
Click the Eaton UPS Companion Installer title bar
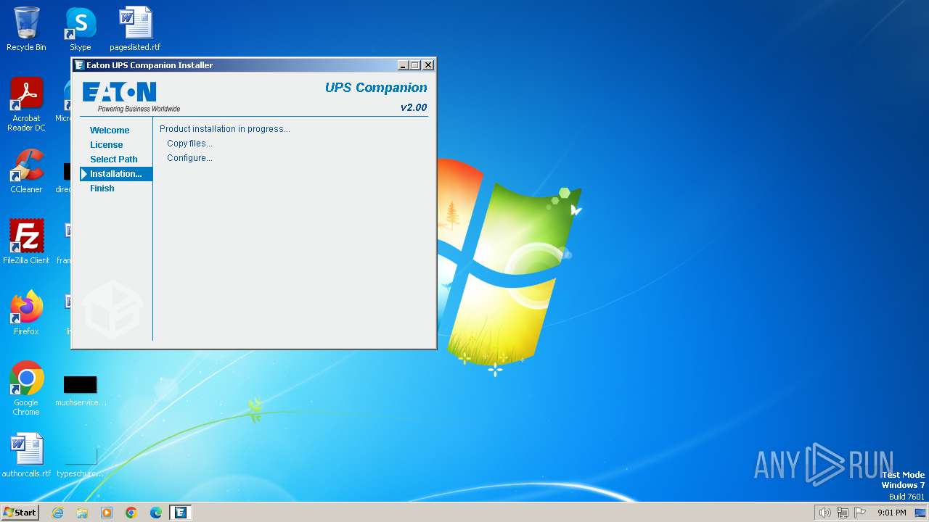(x=254, y=65)
